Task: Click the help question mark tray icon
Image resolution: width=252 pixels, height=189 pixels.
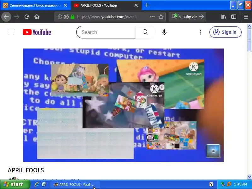Action: (x=211, y=184)
